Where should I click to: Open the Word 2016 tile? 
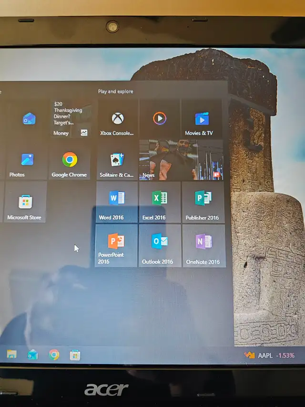click(116, 203)
